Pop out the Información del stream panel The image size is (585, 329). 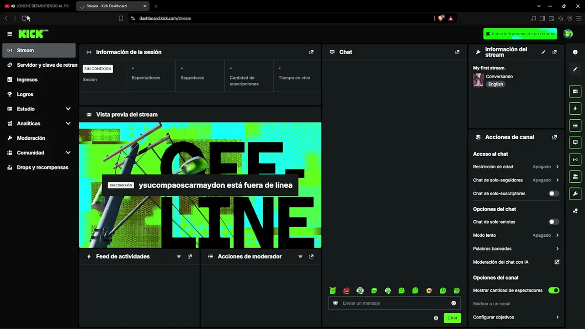554,52
